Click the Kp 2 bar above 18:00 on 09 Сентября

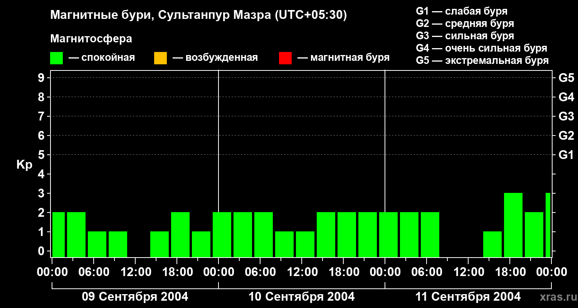pyautogui.click(x=180, y=235)
